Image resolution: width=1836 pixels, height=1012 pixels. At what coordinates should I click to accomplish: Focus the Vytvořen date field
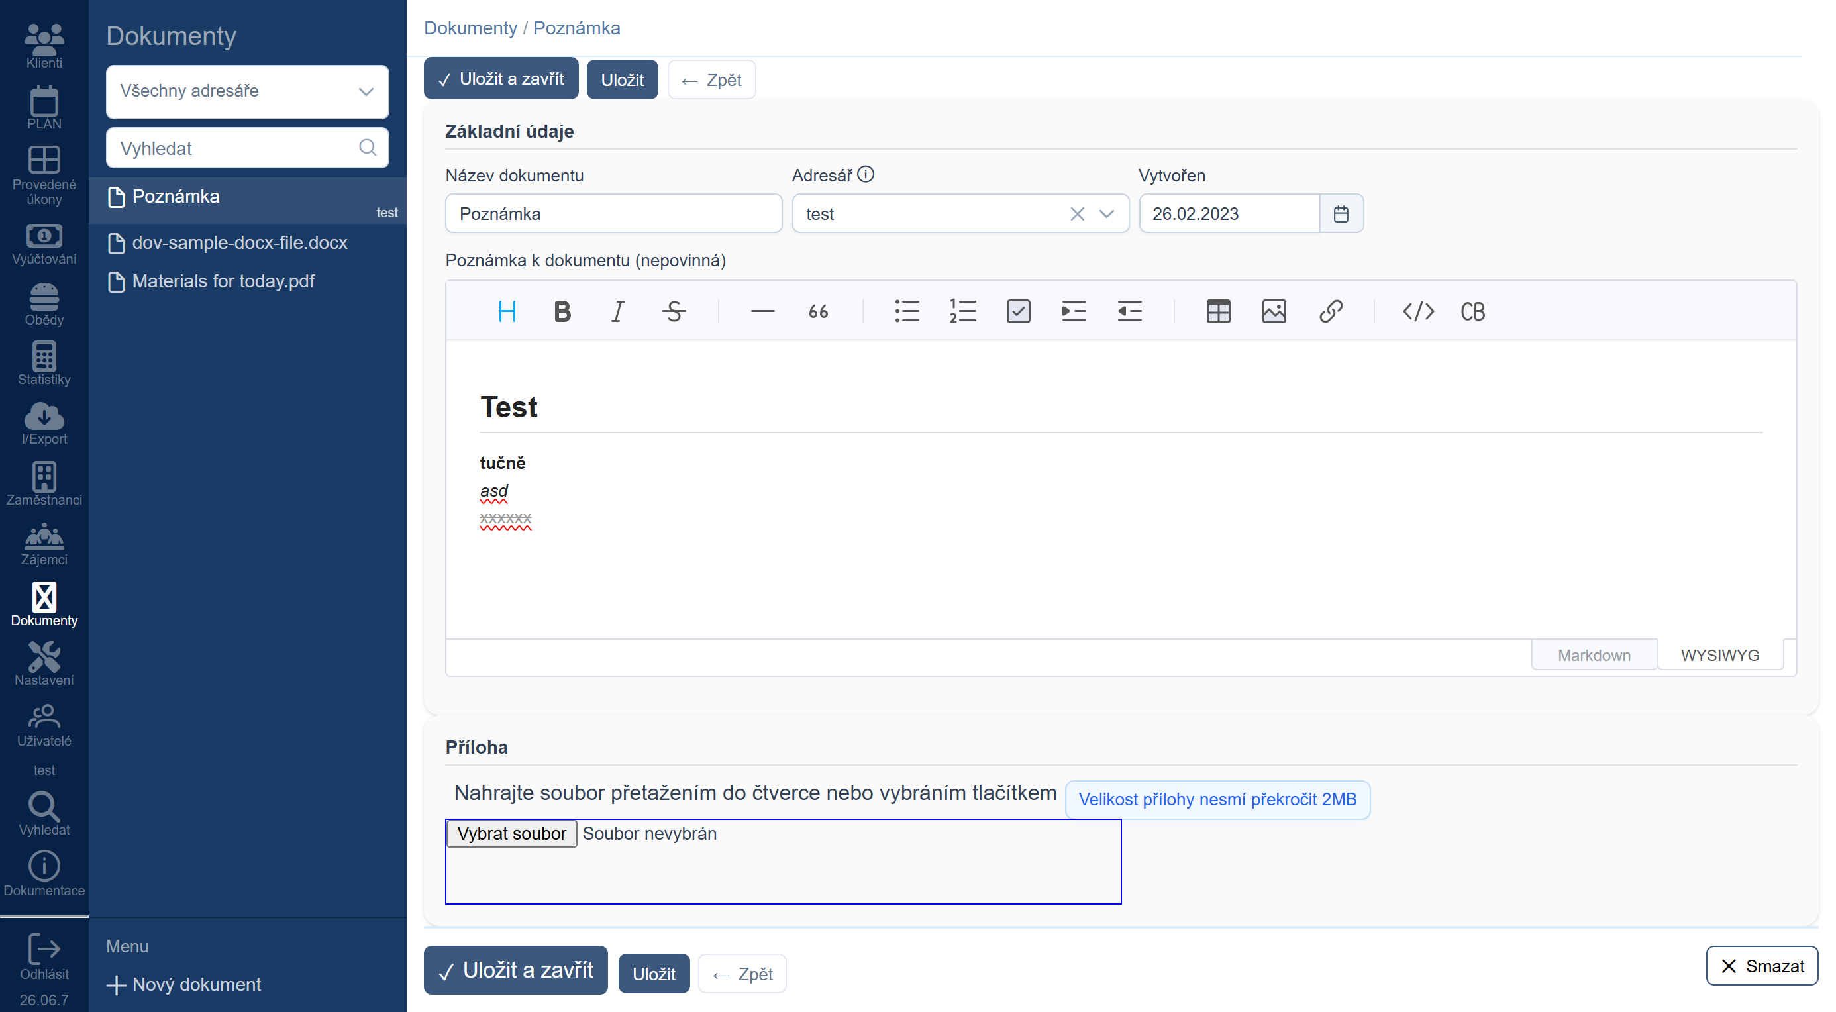1230,214
